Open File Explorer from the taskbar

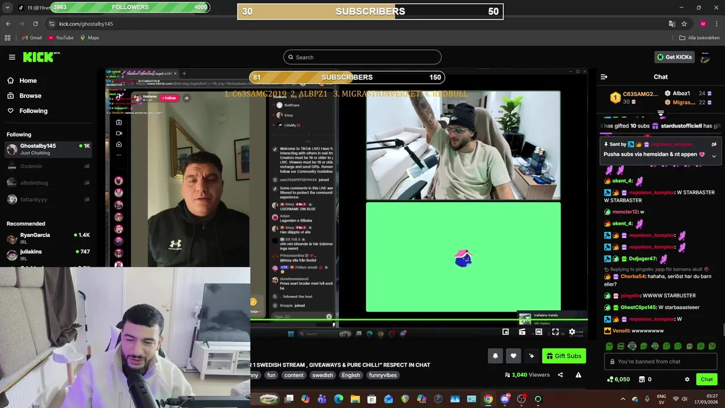tap(355, 399)
